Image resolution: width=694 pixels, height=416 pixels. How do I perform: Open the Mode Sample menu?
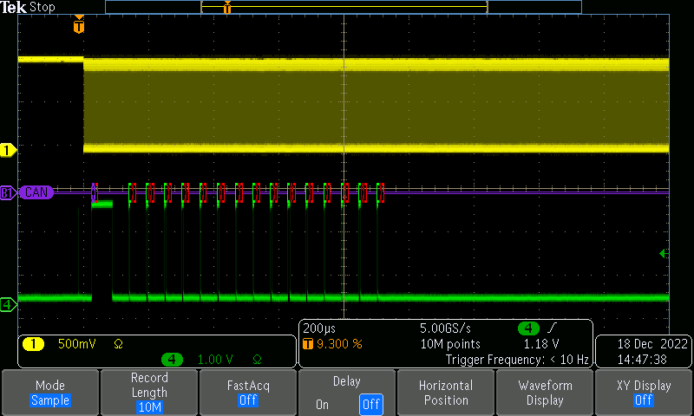50,392
